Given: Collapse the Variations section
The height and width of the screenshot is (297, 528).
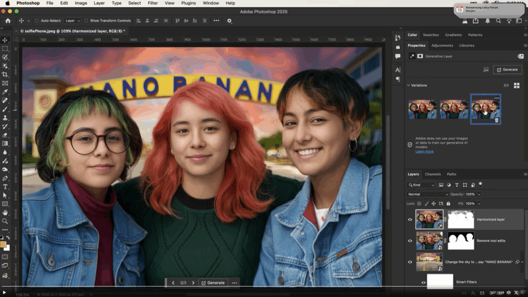Looking at the screenshot, I should [408, 85].
